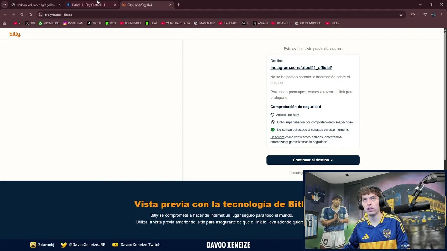This screenshot has height=251, width=447.
Task: Click the Análisis de Bitly text
Action: (287, 115)
